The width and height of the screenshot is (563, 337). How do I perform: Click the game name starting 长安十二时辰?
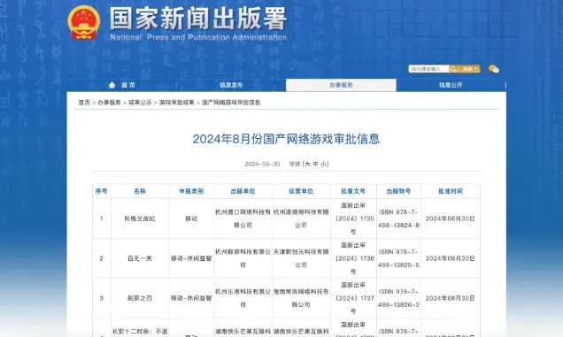point(140,333)
